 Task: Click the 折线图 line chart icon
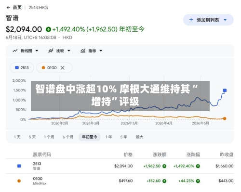(x=15, y=51)
